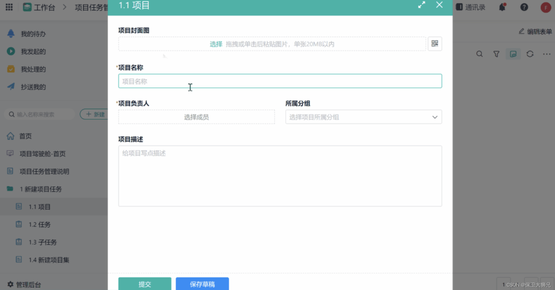Open the filter funnel icon
Image resolution: width=555 pixels, height=290 pixels.
[x=496, y=54]
